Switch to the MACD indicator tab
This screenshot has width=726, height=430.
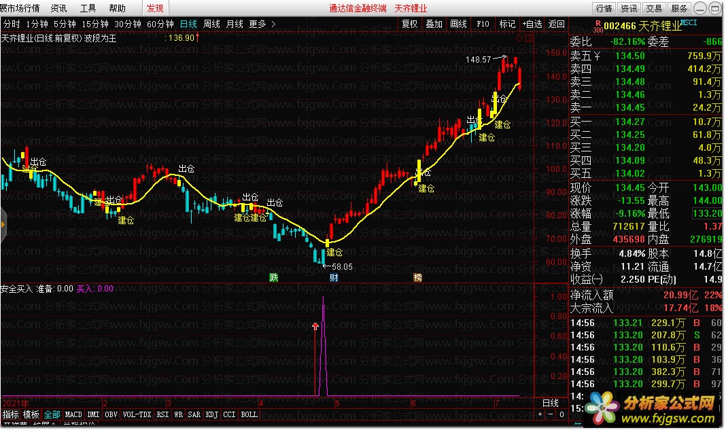pyautogui.click(x=73, y=414)
